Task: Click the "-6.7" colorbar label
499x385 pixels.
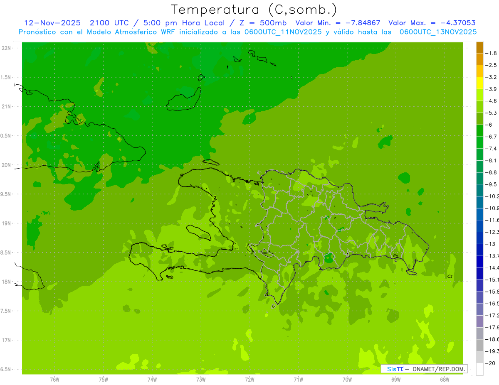Action: [x=492, y=137]
